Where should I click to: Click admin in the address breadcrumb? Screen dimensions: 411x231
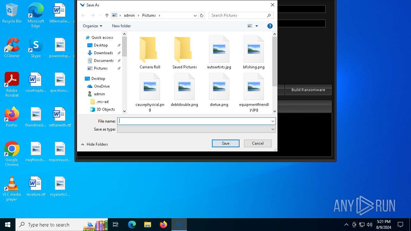129,15
